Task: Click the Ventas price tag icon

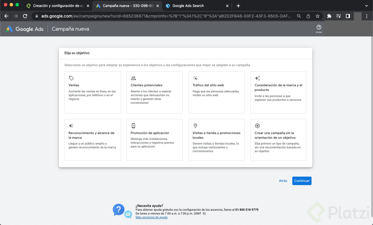Action: (x=71, y=78)
